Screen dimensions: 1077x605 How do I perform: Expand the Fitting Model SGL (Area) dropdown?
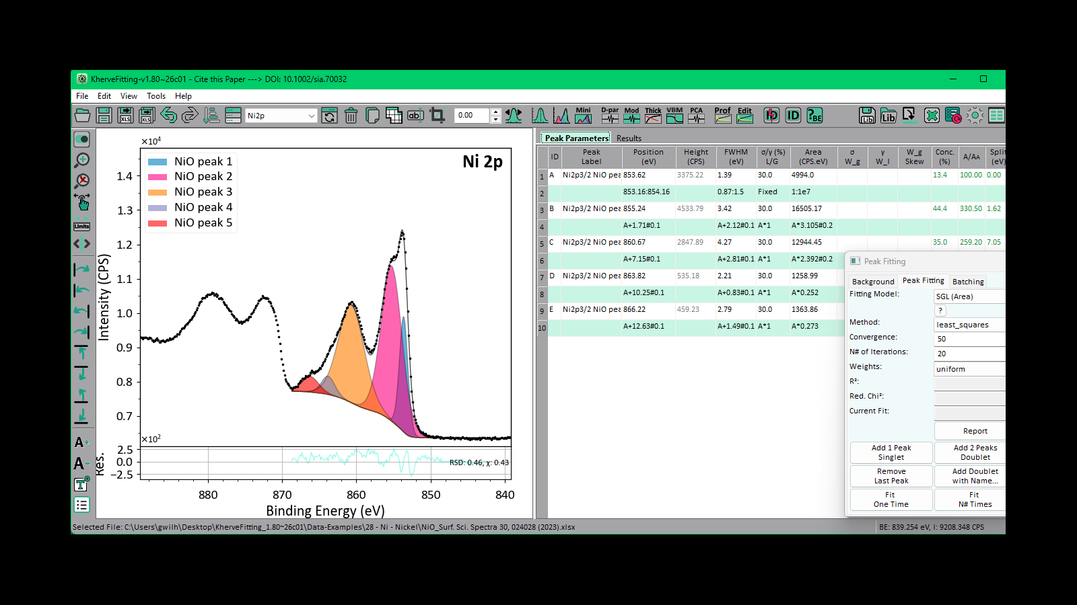pyautogui.click(x=969, y=296)
